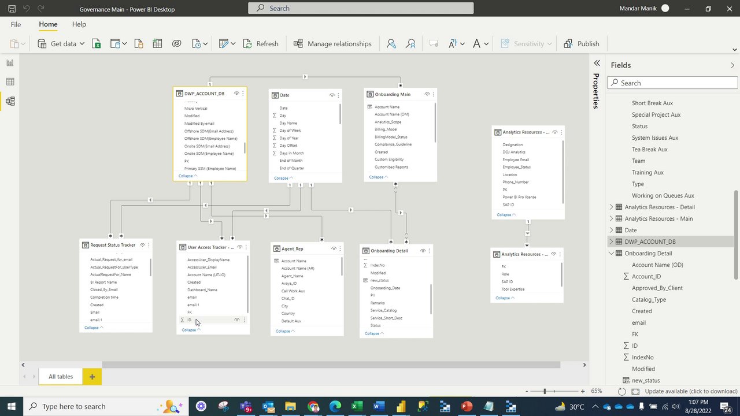Toggle visibility of the Date table
This screenshot has width=740, height=416.
coord(332,95)
